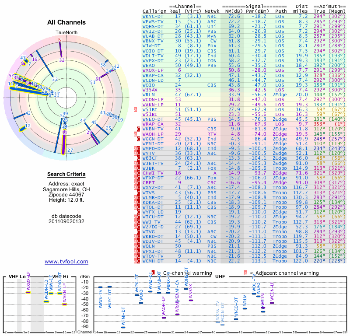Screen dimensions: 350x336
Task: Select the WVIZ-DT callsign
Action: point(153,31)
